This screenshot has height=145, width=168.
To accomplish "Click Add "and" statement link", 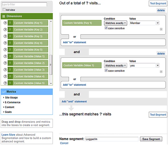I will [74, 101].
